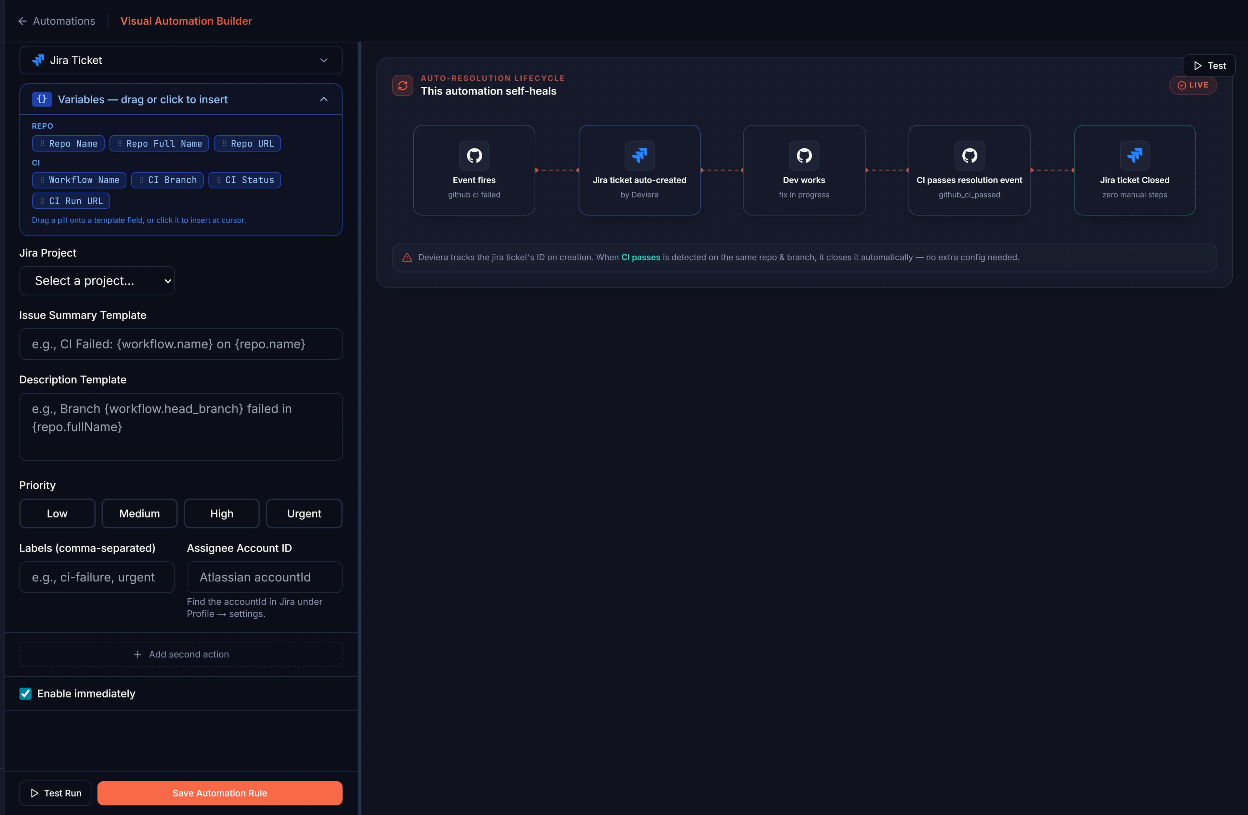Open the Jira Ticket action dropdown chevron
Viewport: 1248px width, 815px height.
(324, 60)
